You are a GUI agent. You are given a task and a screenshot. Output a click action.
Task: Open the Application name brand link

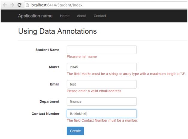[35, 16]
